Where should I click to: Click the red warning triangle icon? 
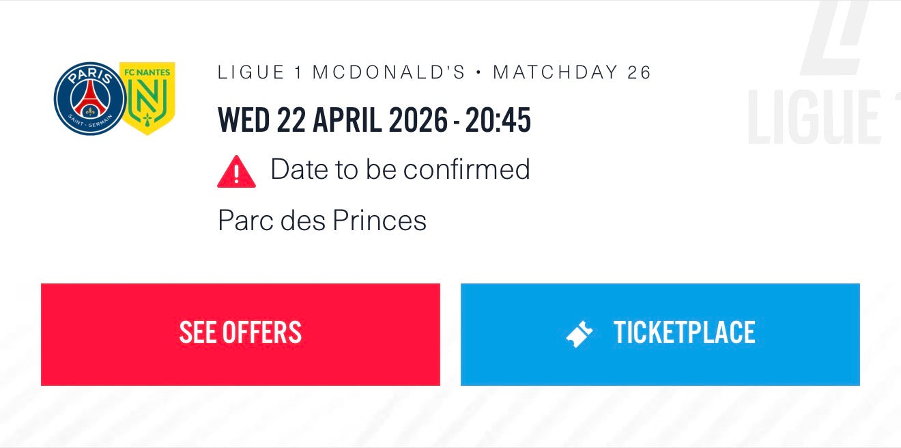(236, 171)
